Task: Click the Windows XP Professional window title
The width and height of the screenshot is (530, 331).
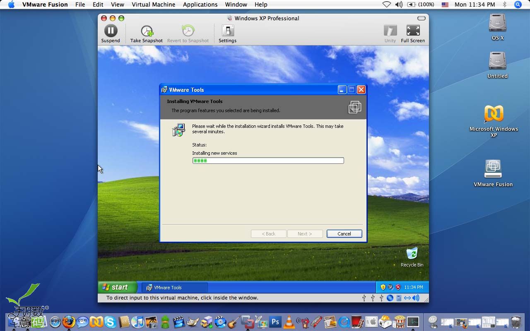Action: 267,18
